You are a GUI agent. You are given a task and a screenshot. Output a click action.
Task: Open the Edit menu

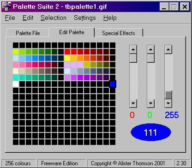28,18
